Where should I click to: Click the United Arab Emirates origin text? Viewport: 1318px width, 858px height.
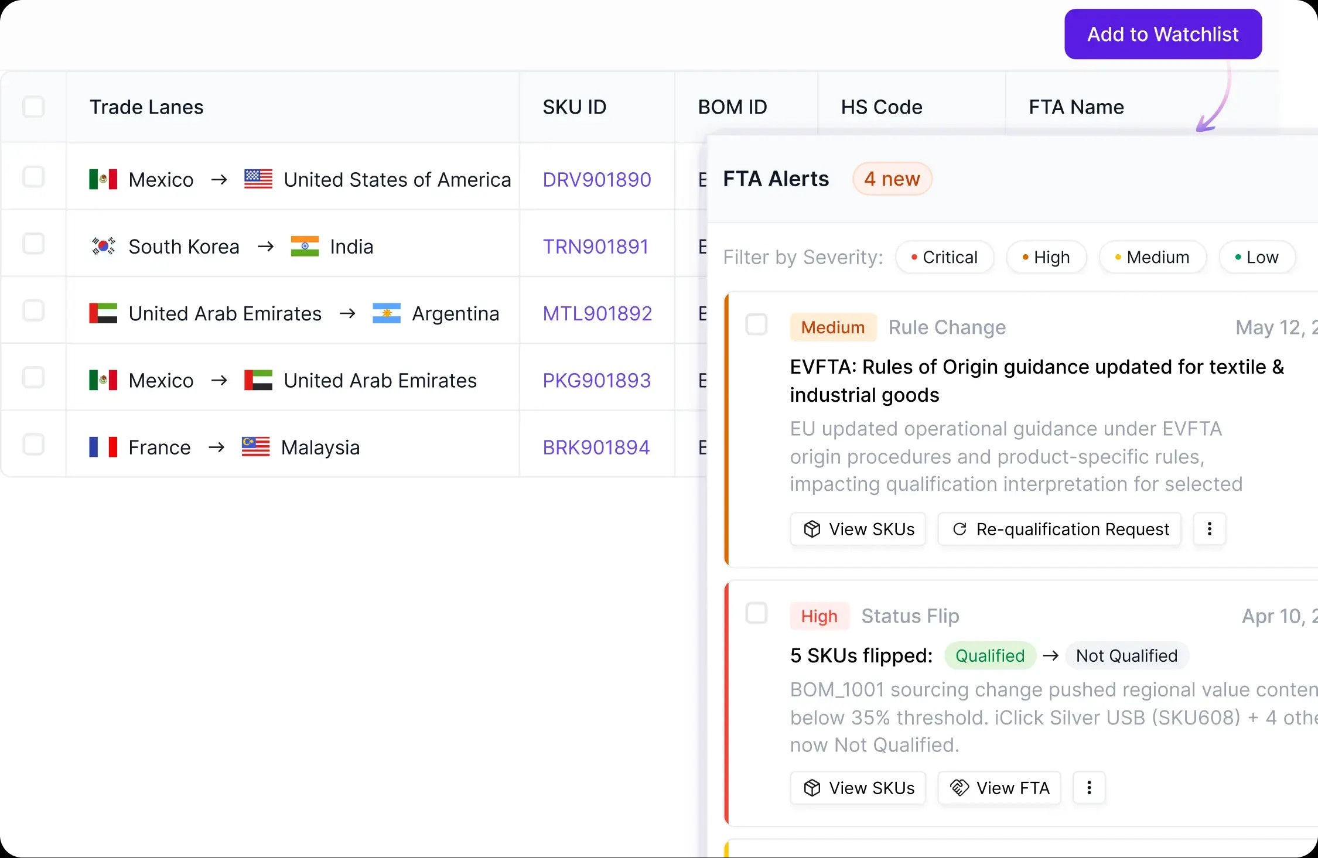(x=225, y=313)
